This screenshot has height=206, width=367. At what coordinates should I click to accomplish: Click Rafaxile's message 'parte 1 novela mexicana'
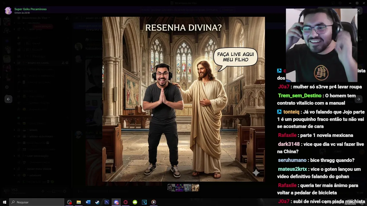click(316, 135)
